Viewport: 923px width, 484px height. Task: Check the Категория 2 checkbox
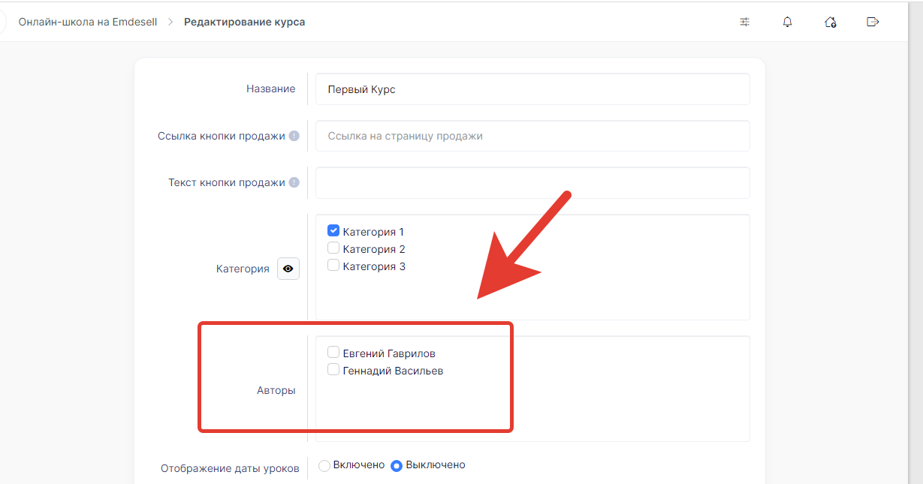pyautogui.click(x=333, y=248)
